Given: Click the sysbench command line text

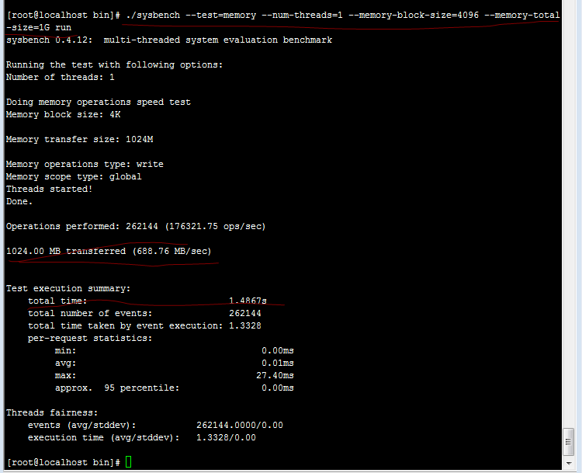Looking at the screenshot, I should tap(342, 16).
